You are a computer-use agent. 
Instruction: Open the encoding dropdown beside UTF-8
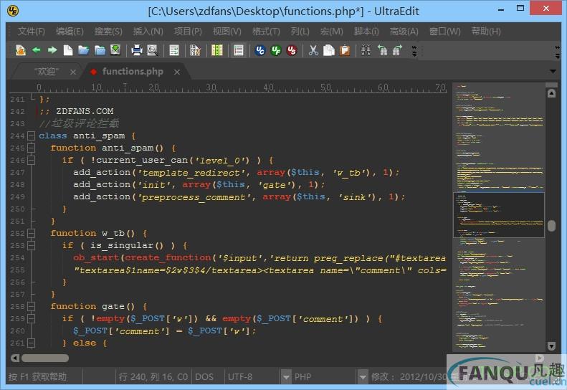[286, 377]
